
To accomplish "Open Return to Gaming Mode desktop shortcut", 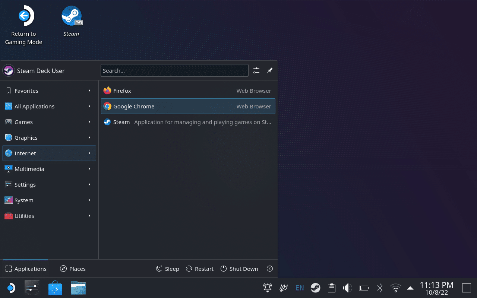I will click(23, 25).
